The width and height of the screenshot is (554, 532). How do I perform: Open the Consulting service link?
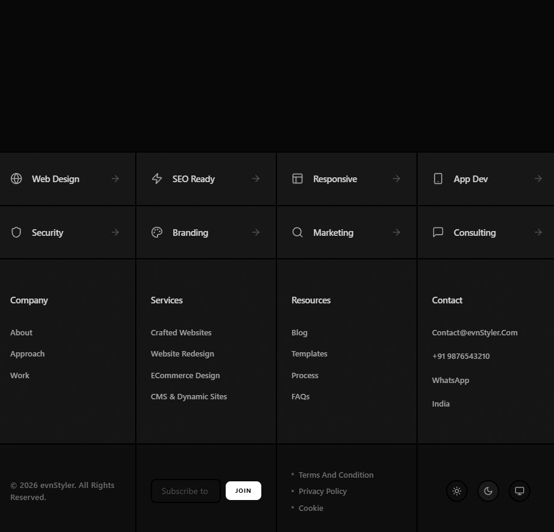[x=486, y=233]
